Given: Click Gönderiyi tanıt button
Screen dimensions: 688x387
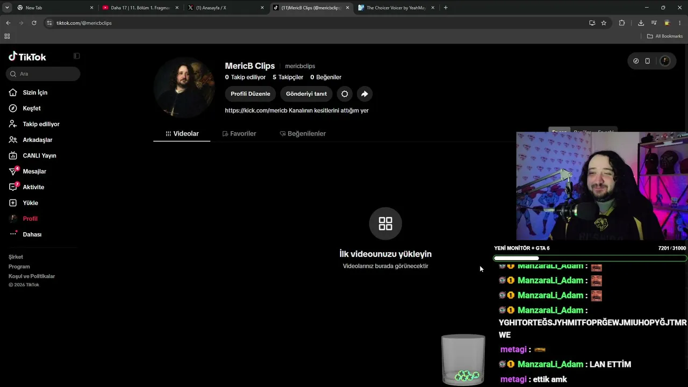Looking at the screenshot, I should coord(306,94).
